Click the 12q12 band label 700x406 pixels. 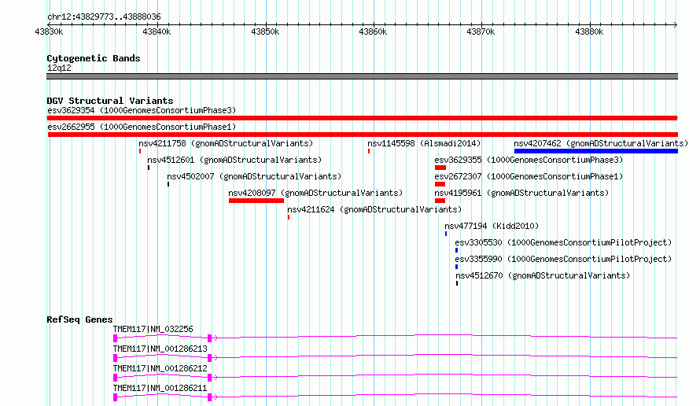tap(59, 68)
